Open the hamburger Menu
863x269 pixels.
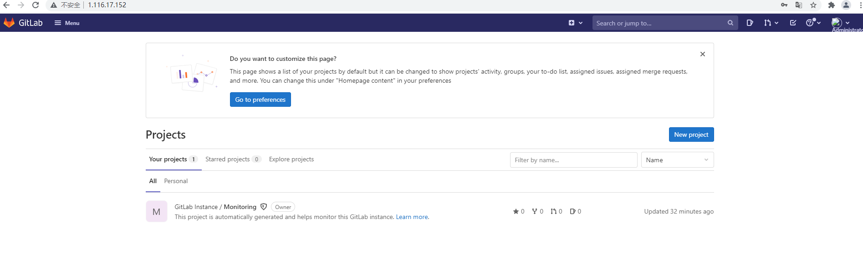tap(67, 23)
